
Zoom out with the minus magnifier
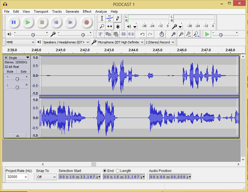[181, 34]
